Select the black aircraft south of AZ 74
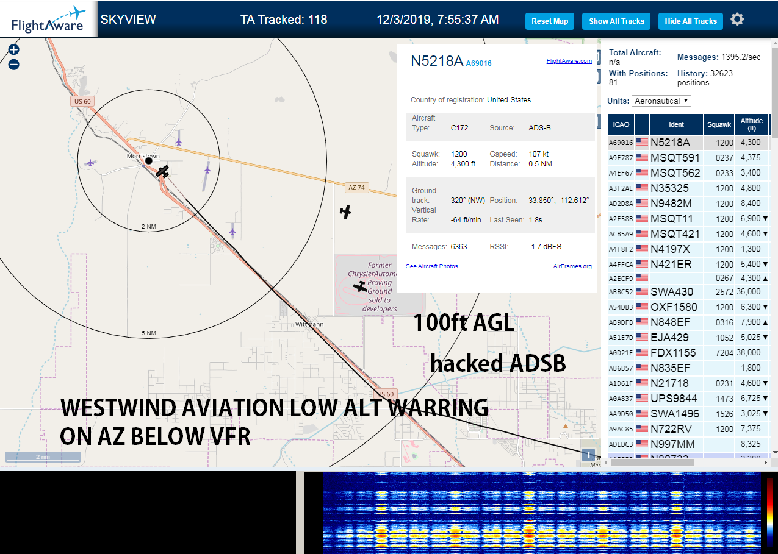The width and height of the screenshot is (778, 554). [x=346, y=212]
